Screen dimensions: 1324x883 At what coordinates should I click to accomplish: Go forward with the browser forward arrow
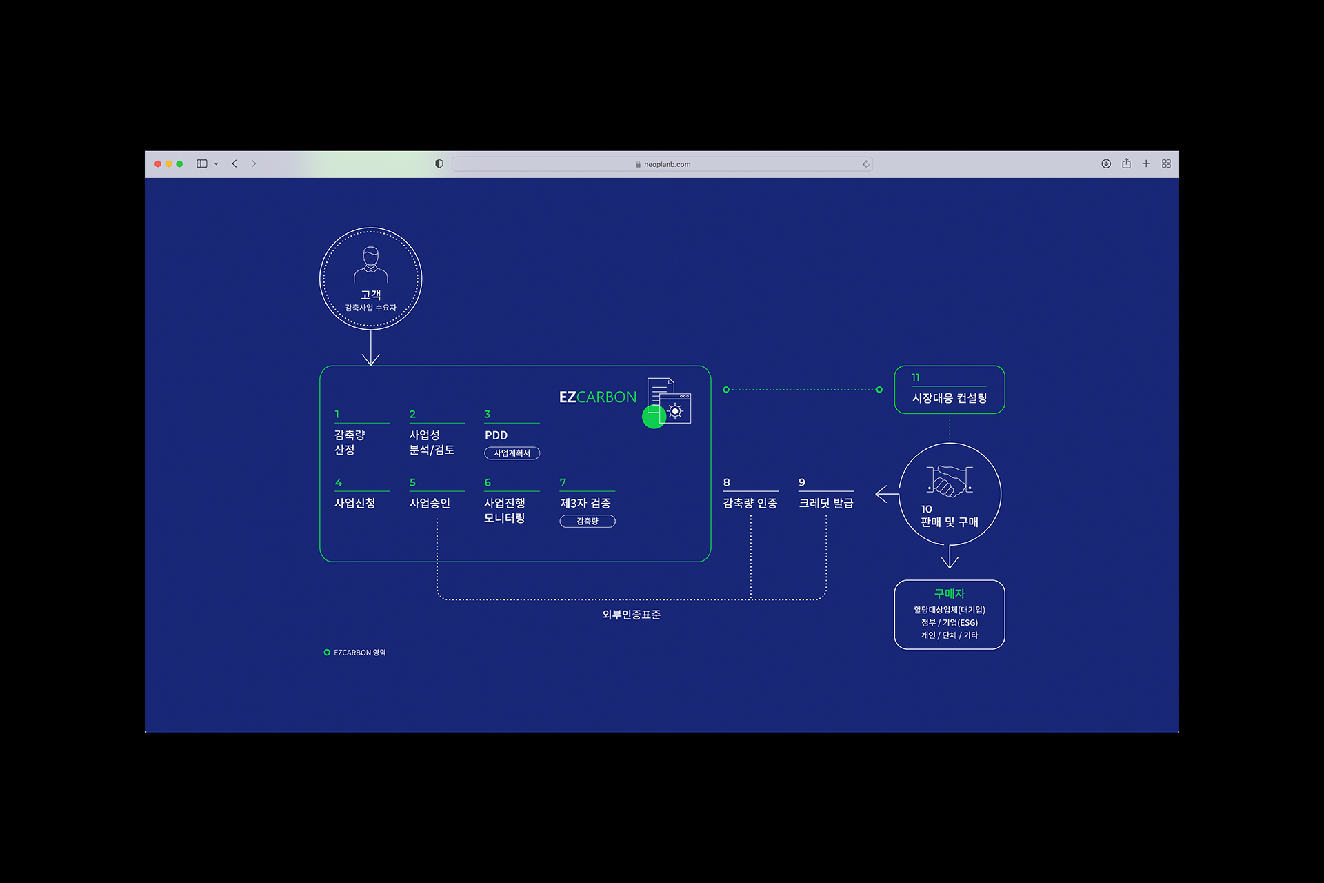pos(254,163)
